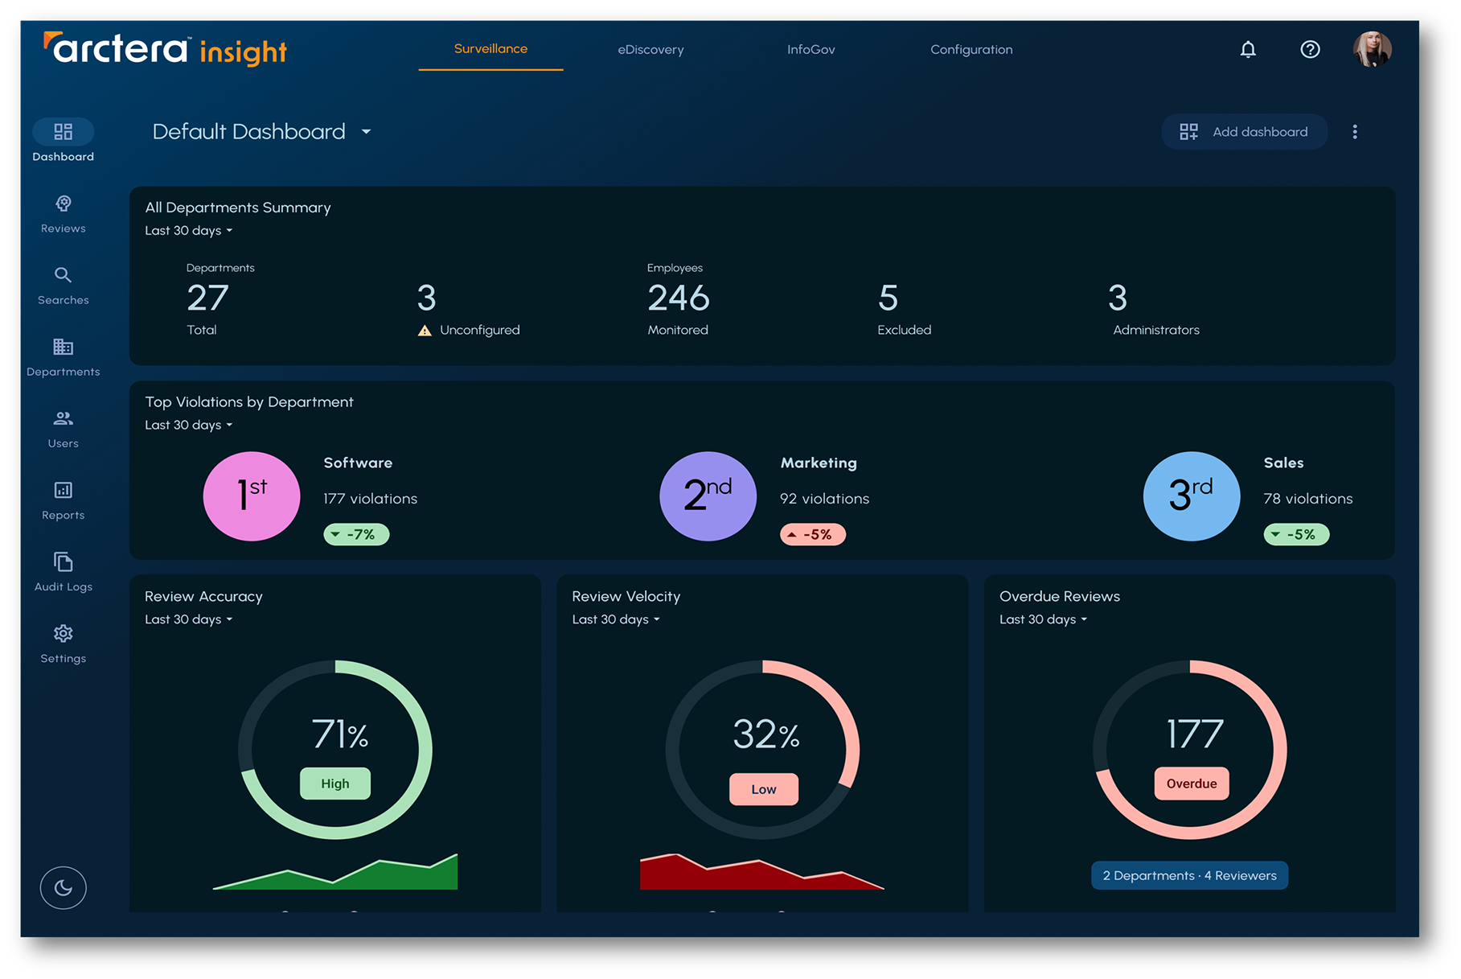Click the Review Accuracy 71% progress ring

pos(335,750)
